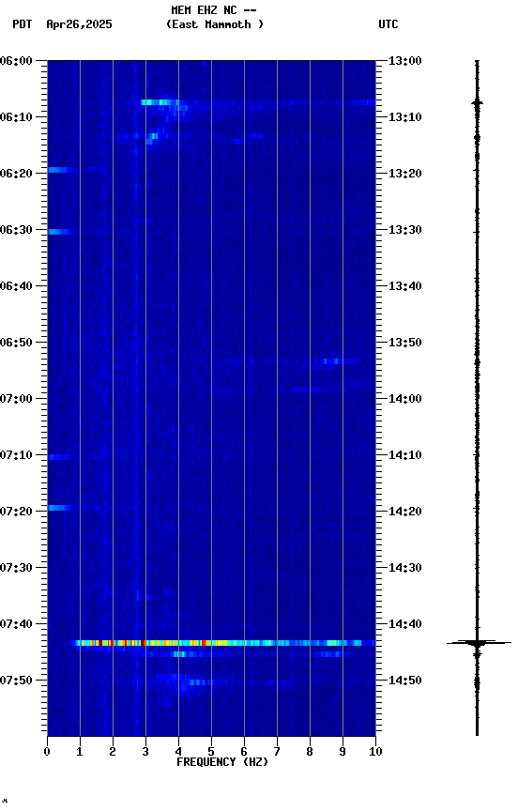Click the "FREQUENCY (HZ)" axis label
Viewport: 518px width, 811px height.
click(222, 762)
